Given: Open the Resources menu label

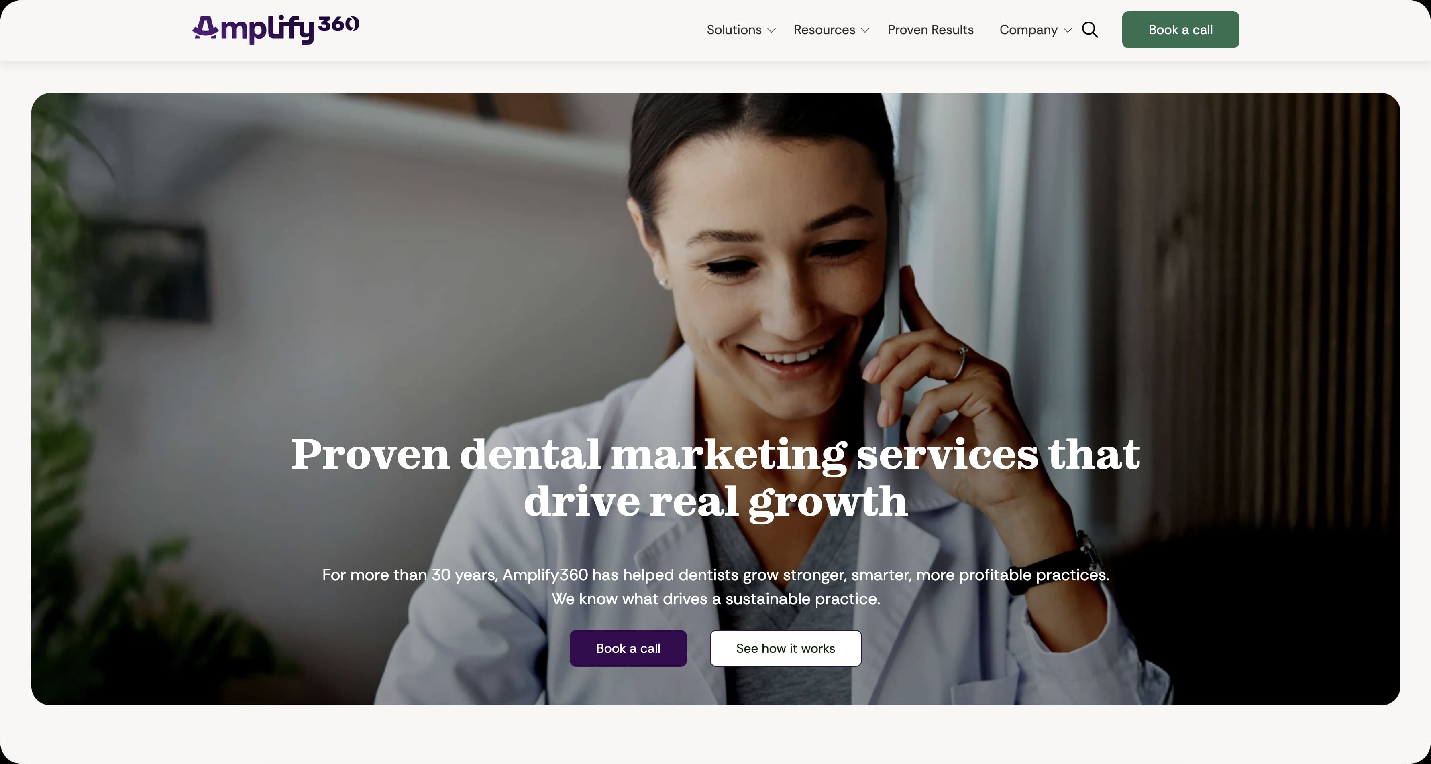Looking at the screenshot, I should [x=824, y=29].
